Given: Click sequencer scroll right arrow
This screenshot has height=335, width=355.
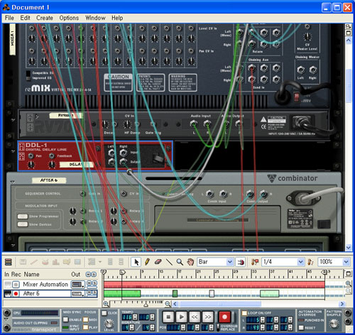Looking at the screenshot, I should coord(342,304).
